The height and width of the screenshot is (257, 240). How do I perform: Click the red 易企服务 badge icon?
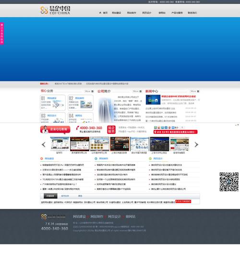111,129
